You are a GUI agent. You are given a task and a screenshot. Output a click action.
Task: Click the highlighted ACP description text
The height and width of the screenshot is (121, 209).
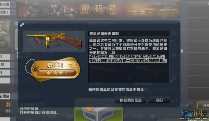point(128,59)
